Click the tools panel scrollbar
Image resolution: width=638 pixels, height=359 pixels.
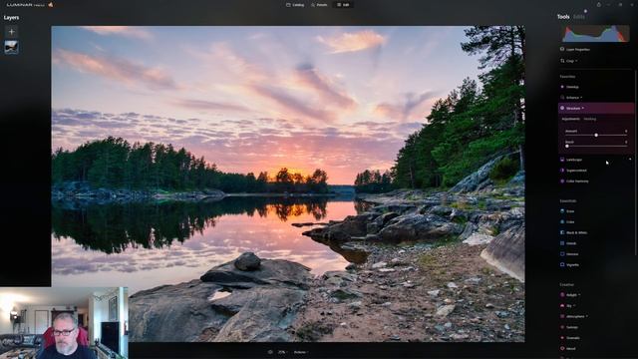(x=636, y=163)
